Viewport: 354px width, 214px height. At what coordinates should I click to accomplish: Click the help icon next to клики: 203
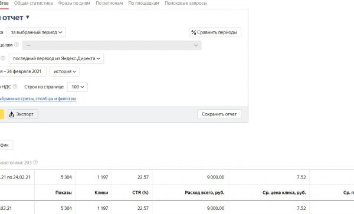pyautogui.click(x=35, y=162)
